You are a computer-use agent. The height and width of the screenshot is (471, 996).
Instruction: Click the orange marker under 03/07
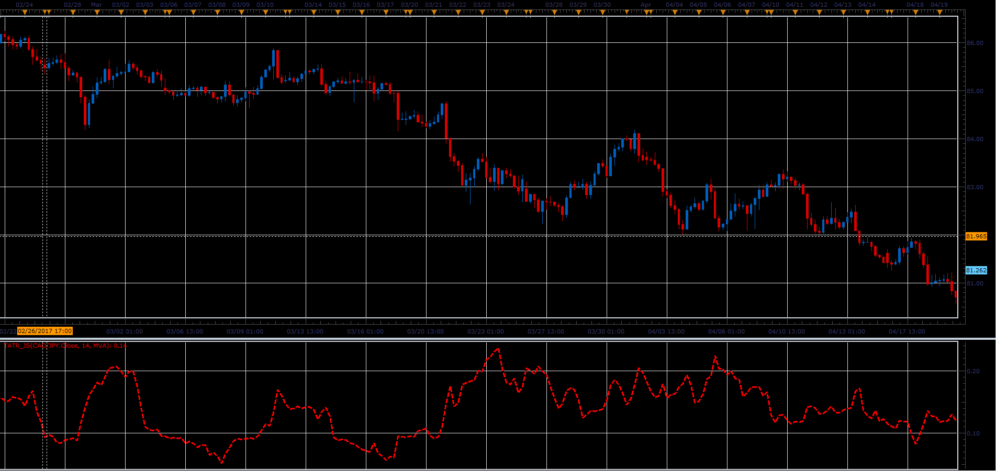tap(193, 12)
